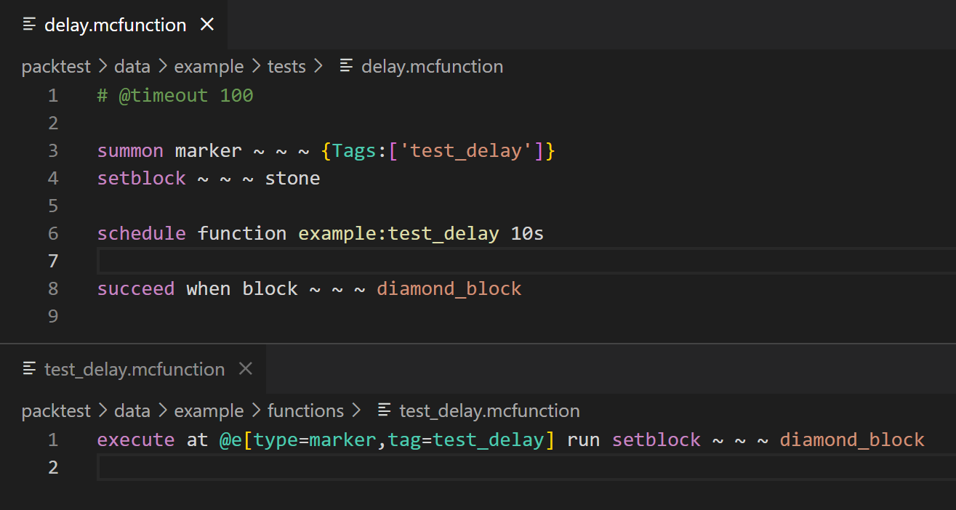Close the test_delay.mcfunction tab
This screenshot has width=956, height=510.
click(245, 368)
